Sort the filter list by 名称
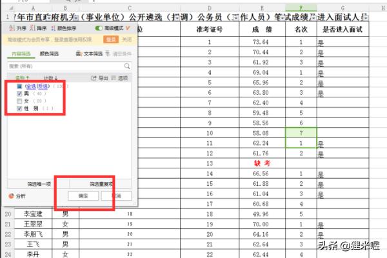 click(22, 78)
